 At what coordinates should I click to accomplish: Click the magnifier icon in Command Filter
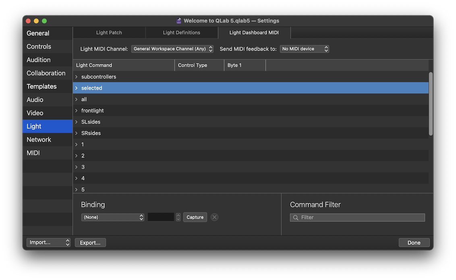pyautogui.click(x=296, y=217)
